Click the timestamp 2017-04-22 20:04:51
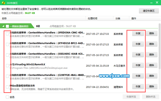Viewport: 161px width, 101px height. pyautogui.click(x=97, y=87)
